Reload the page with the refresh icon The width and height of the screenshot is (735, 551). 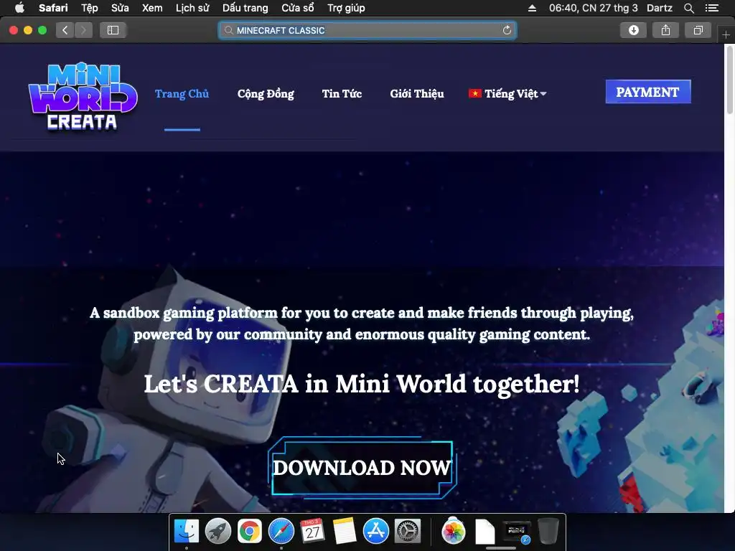tap(507, 30)
